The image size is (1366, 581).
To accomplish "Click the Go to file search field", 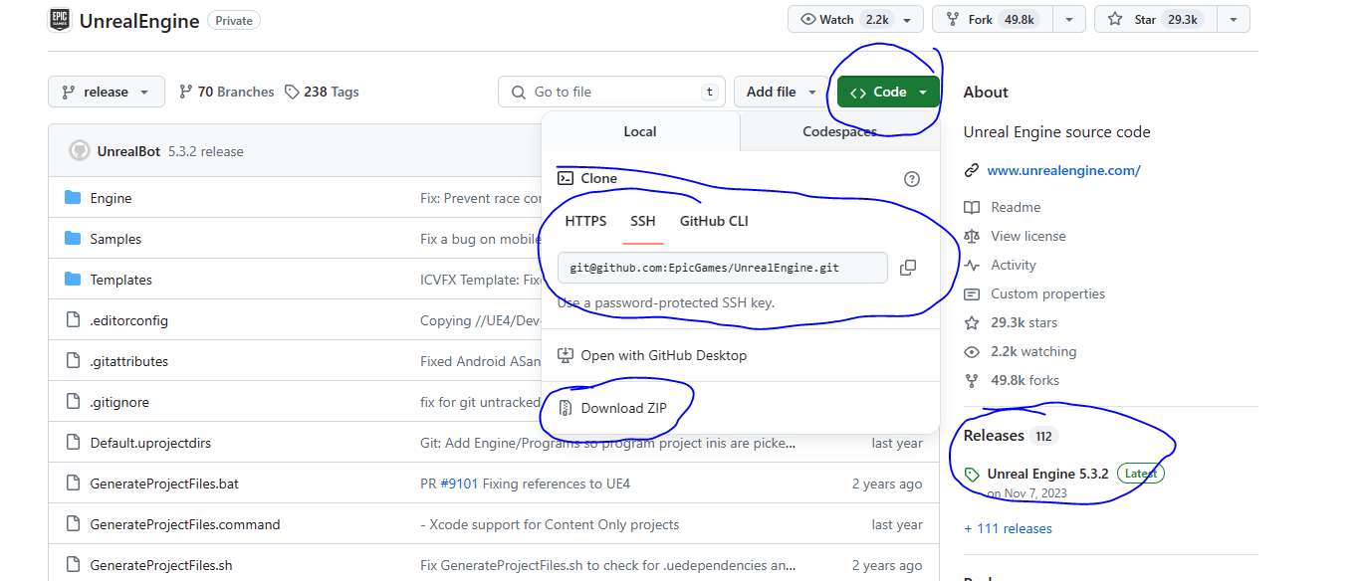I will 609,92.
